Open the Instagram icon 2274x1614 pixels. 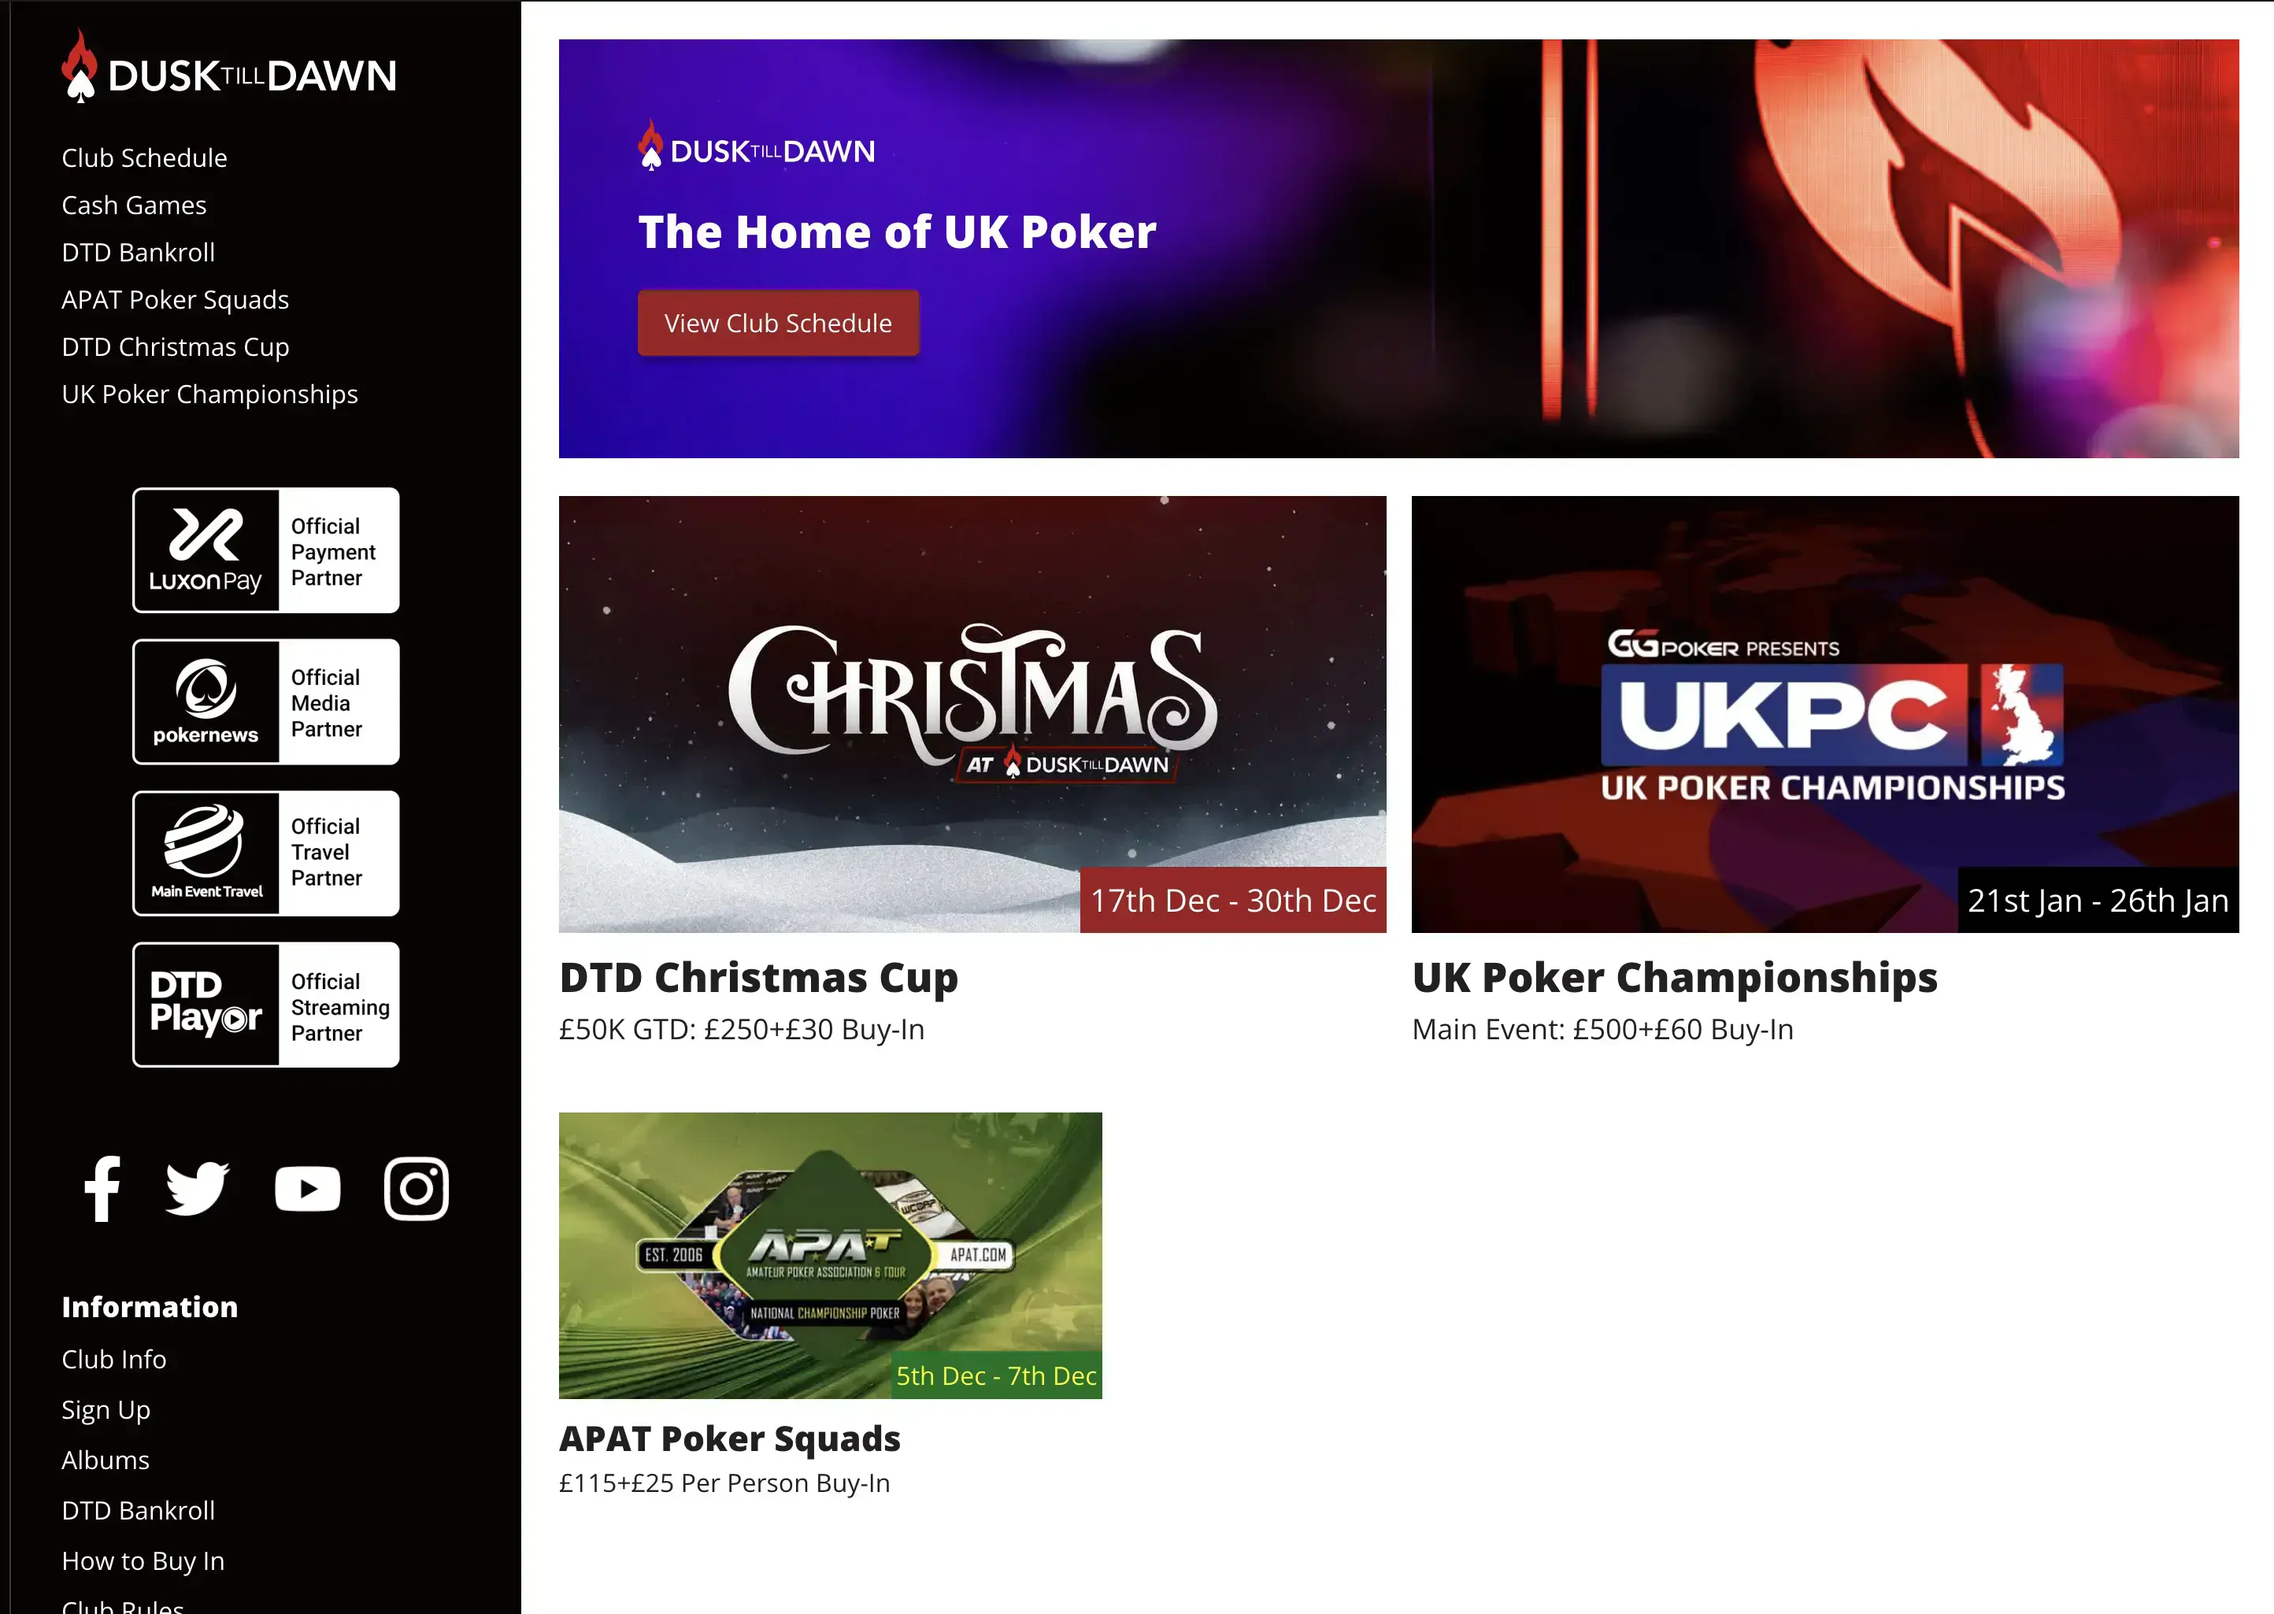point(417,1187)
